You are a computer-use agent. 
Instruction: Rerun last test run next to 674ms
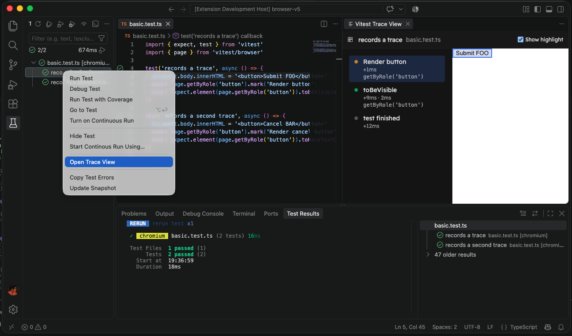point(102,50)
